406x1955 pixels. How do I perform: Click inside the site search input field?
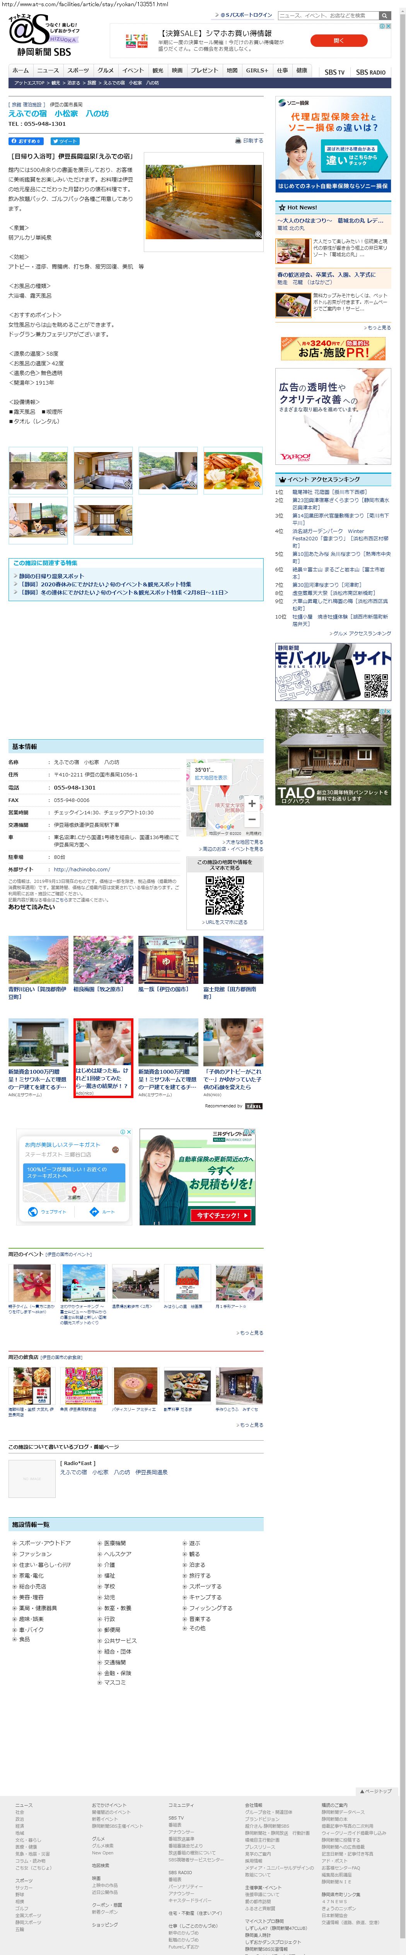pos(328,15)
